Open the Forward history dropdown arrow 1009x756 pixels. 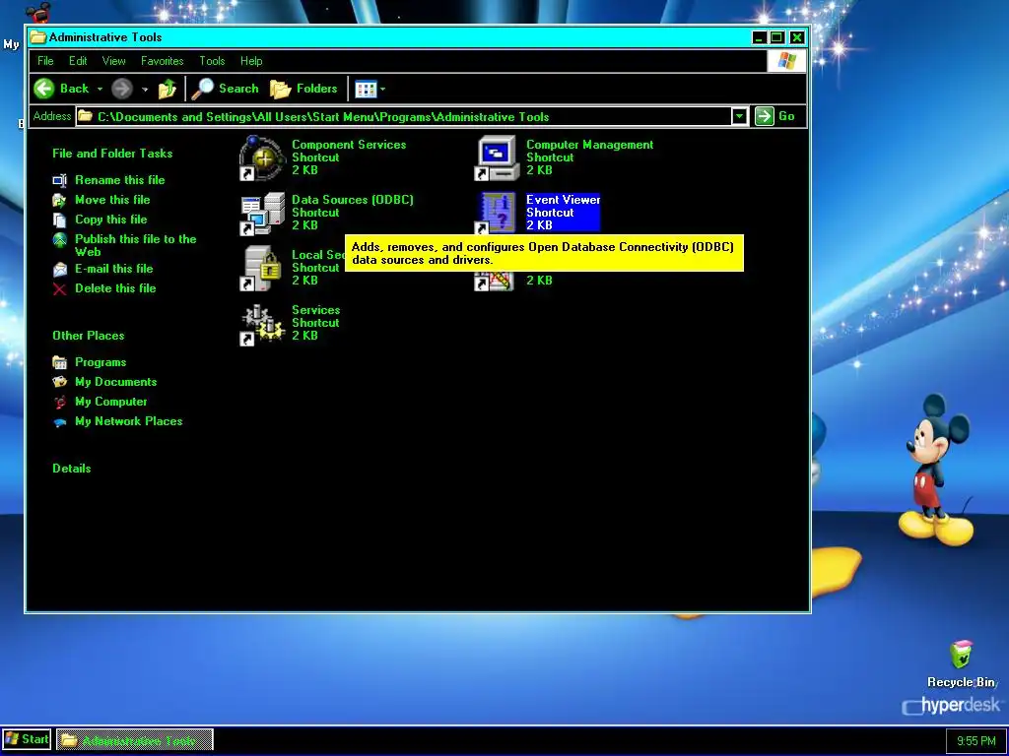pos(145,89)
